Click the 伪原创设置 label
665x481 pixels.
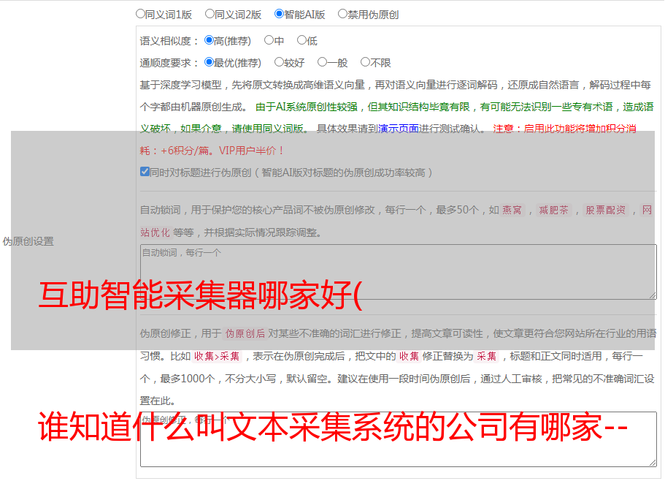click(28, 241)
